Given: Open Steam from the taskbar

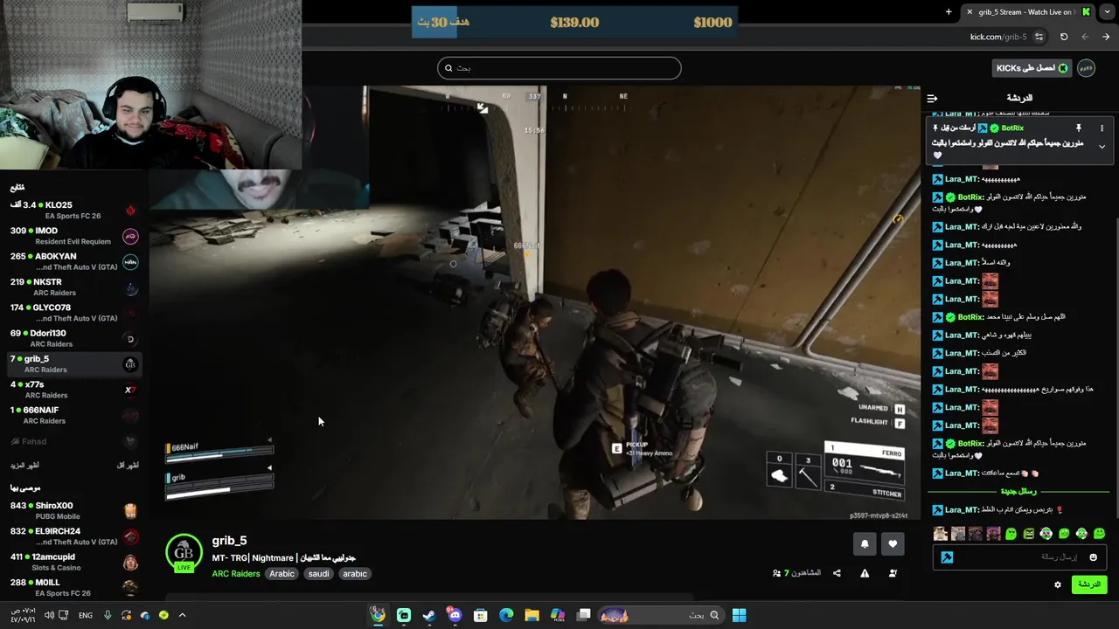Looking at the screenshot, I should tap(429, 615).
